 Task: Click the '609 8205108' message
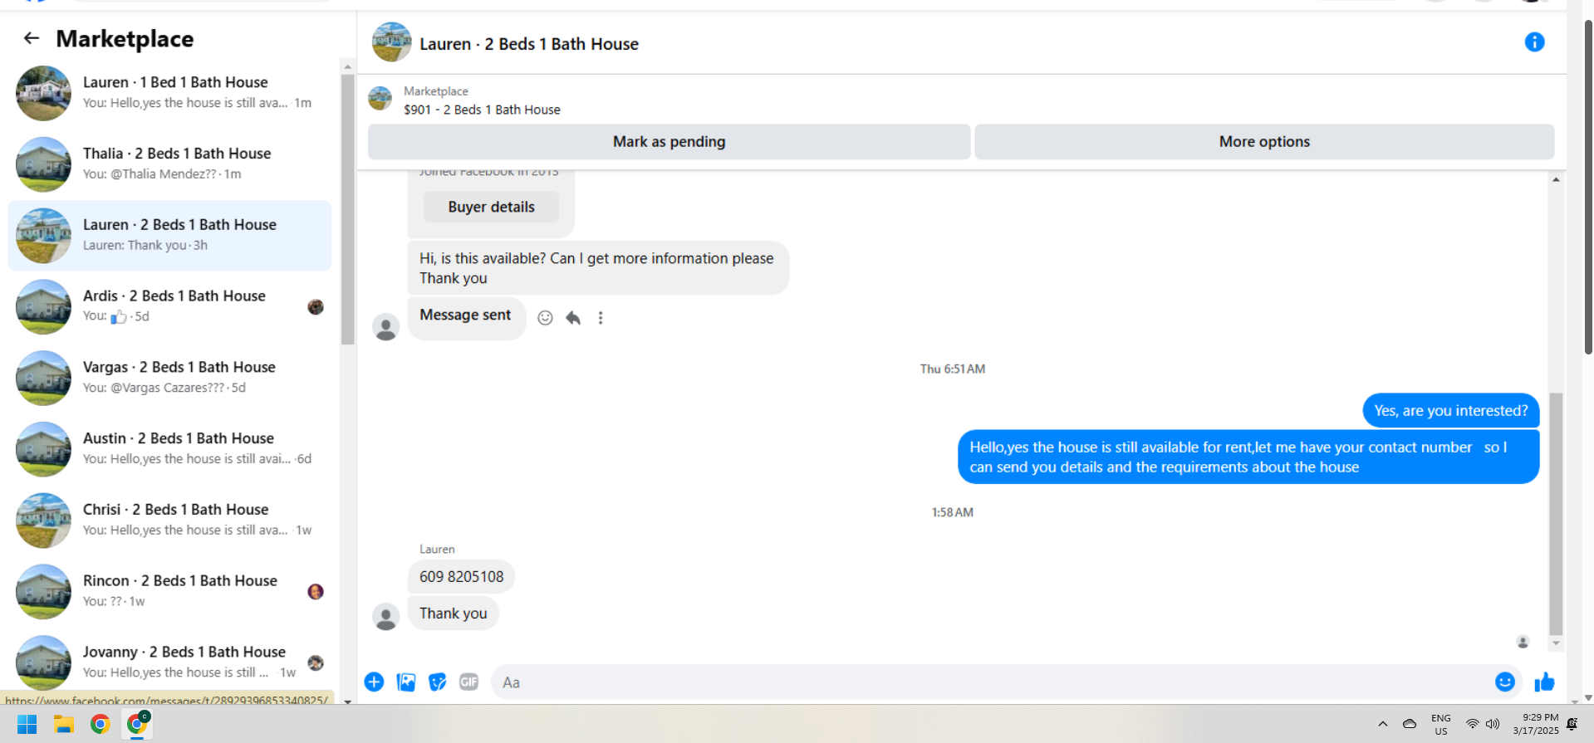tap(461, 577)
